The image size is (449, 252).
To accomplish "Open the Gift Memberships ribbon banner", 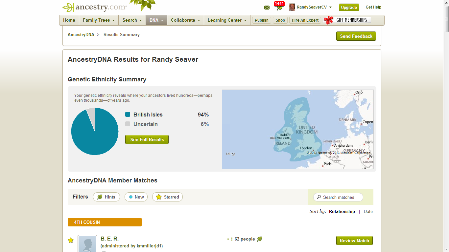I will click(347, 20).
